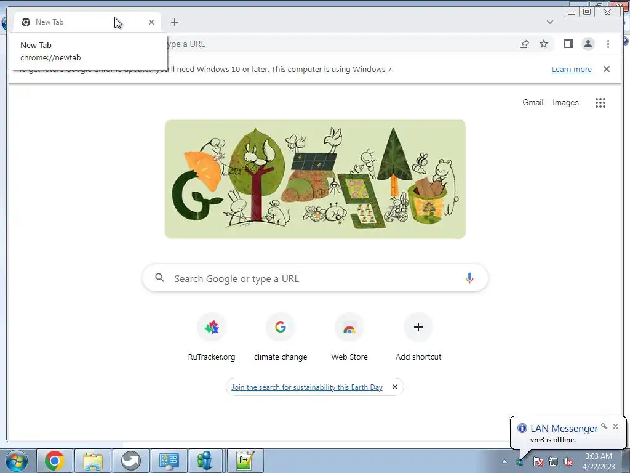Open the RuTracker.org shortcut

pyautogui.click(x=212, y=337)
